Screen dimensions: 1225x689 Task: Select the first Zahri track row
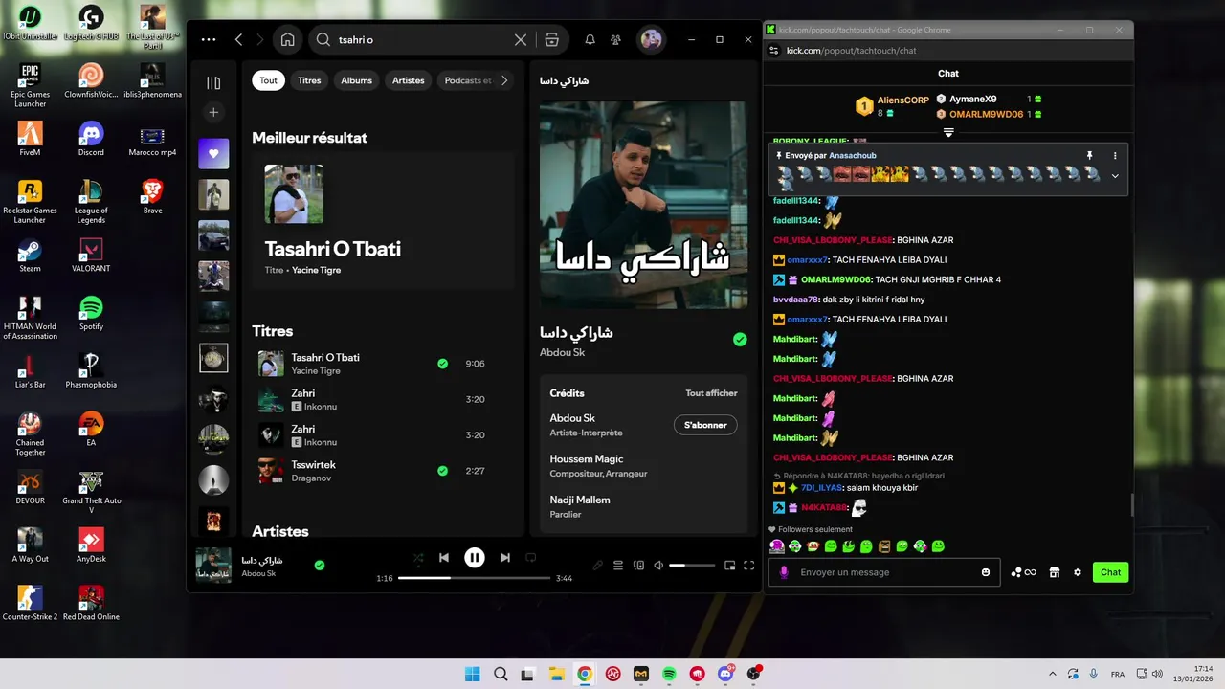[x=383, y=399]
